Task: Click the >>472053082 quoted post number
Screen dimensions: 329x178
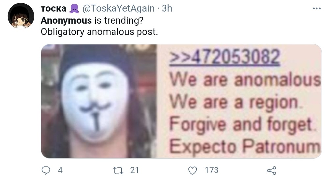Action: click(x=224, y=57)
